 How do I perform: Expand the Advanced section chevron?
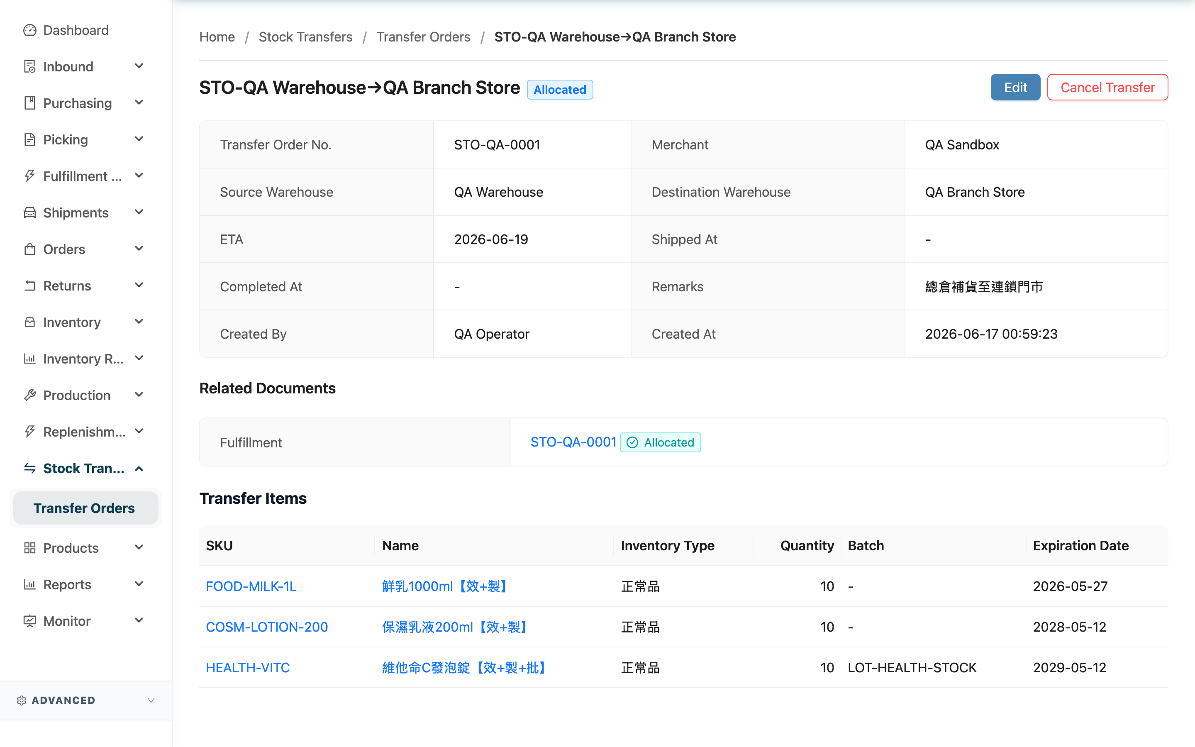coord(151,701)
